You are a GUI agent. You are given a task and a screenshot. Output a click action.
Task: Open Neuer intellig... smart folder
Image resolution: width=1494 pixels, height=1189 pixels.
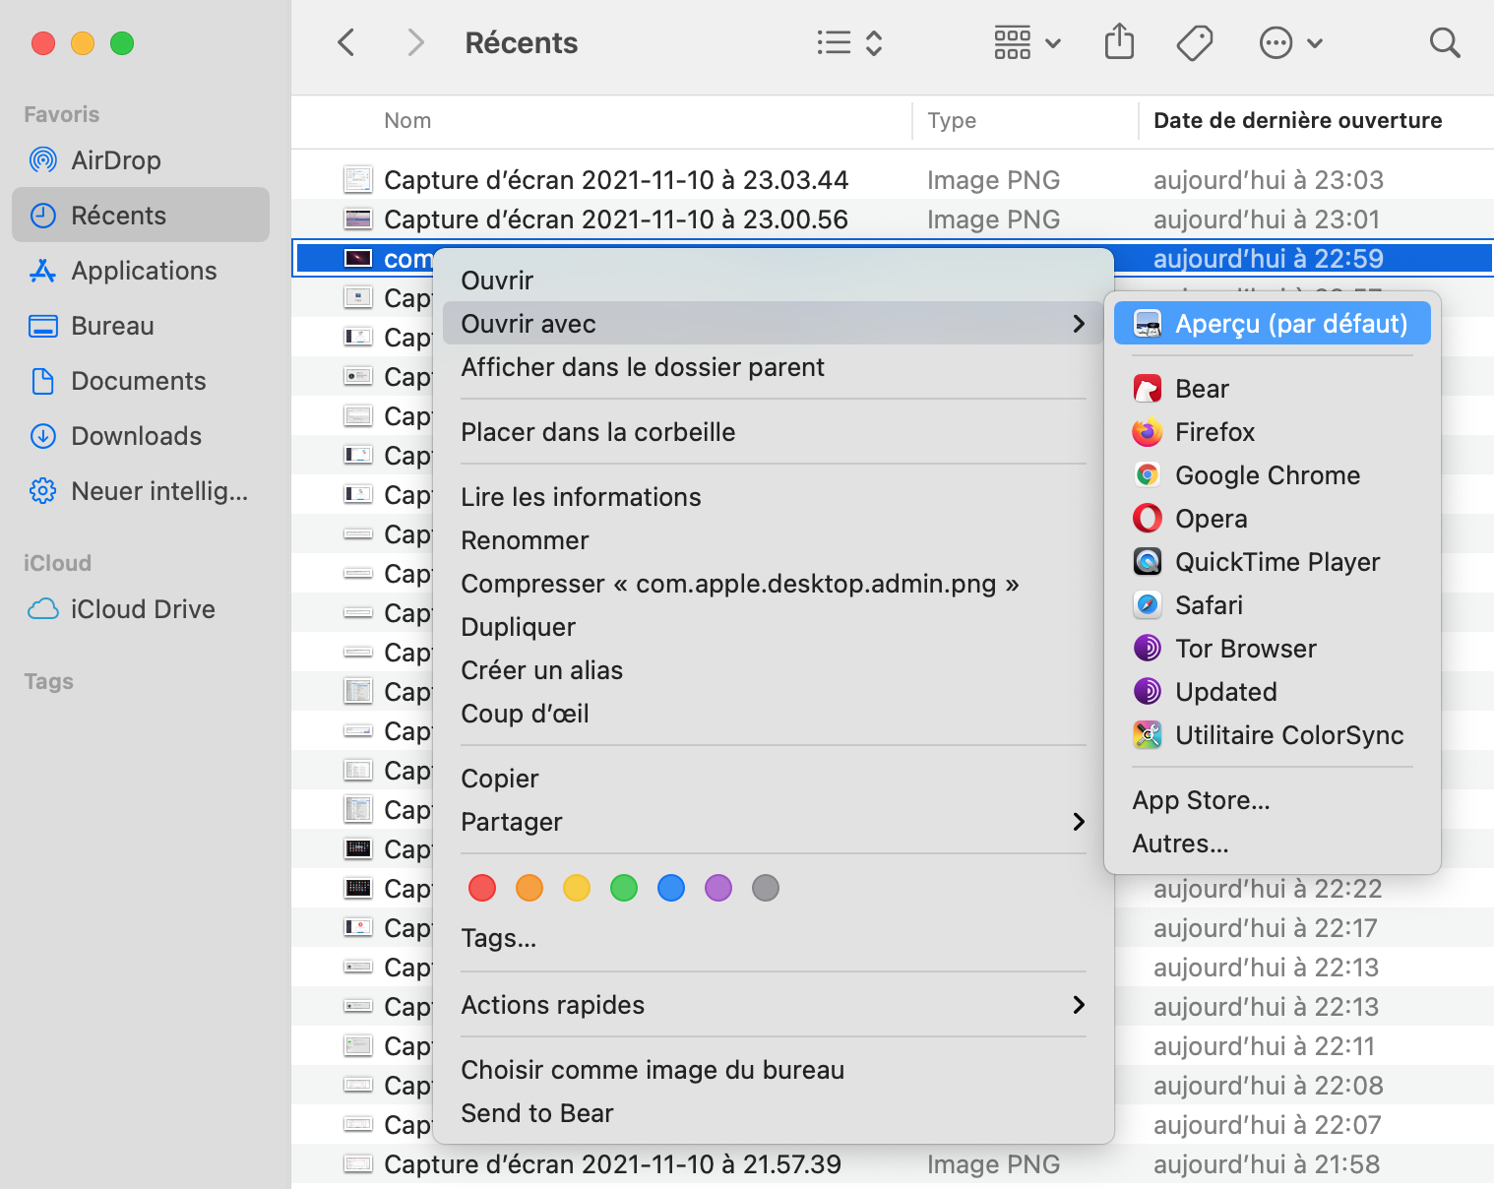tap(141, 491)
